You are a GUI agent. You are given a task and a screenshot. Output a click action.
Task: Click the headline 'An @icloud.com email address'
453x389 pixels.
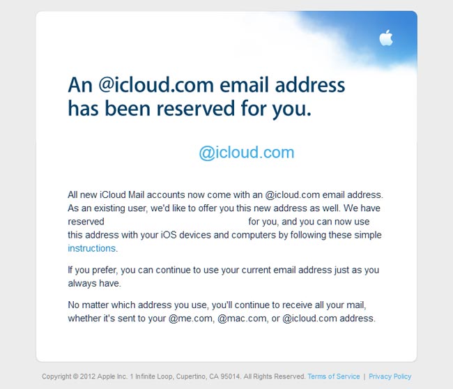(x=206, y=84)
